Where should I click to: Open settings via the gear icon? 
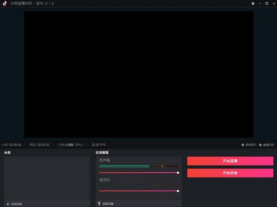click(x=253, y=3)
